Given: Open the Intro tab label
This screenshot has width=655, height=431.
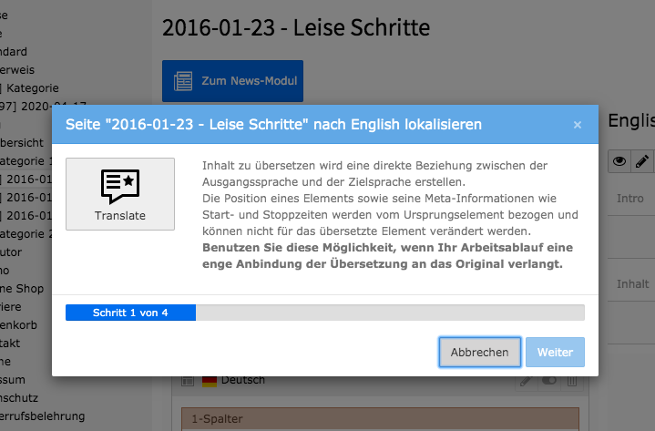Looking at the screenshot, I should click(629, 199).
